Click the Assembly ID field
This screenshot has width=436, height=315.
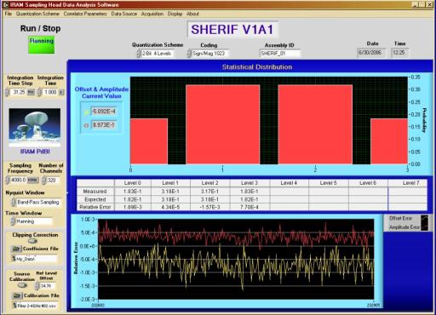[x=280, y=54]
